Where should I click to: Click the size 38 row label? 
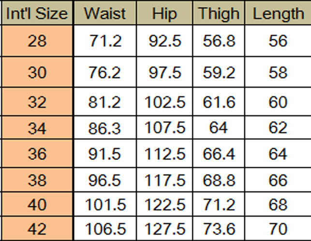[37, 180]
